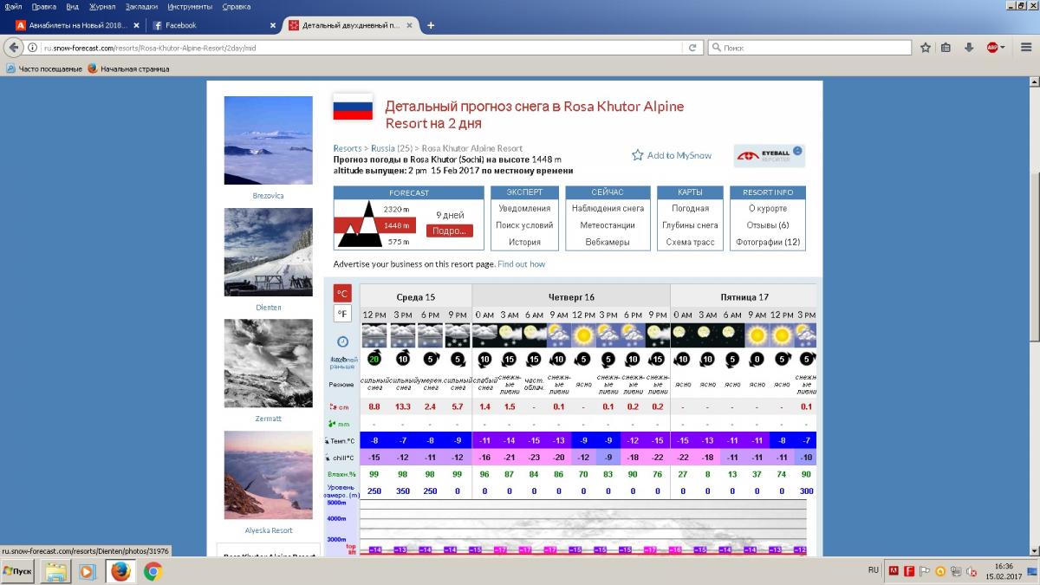Open the Журнал menu
1040x585 pixels.
point(102,6)
